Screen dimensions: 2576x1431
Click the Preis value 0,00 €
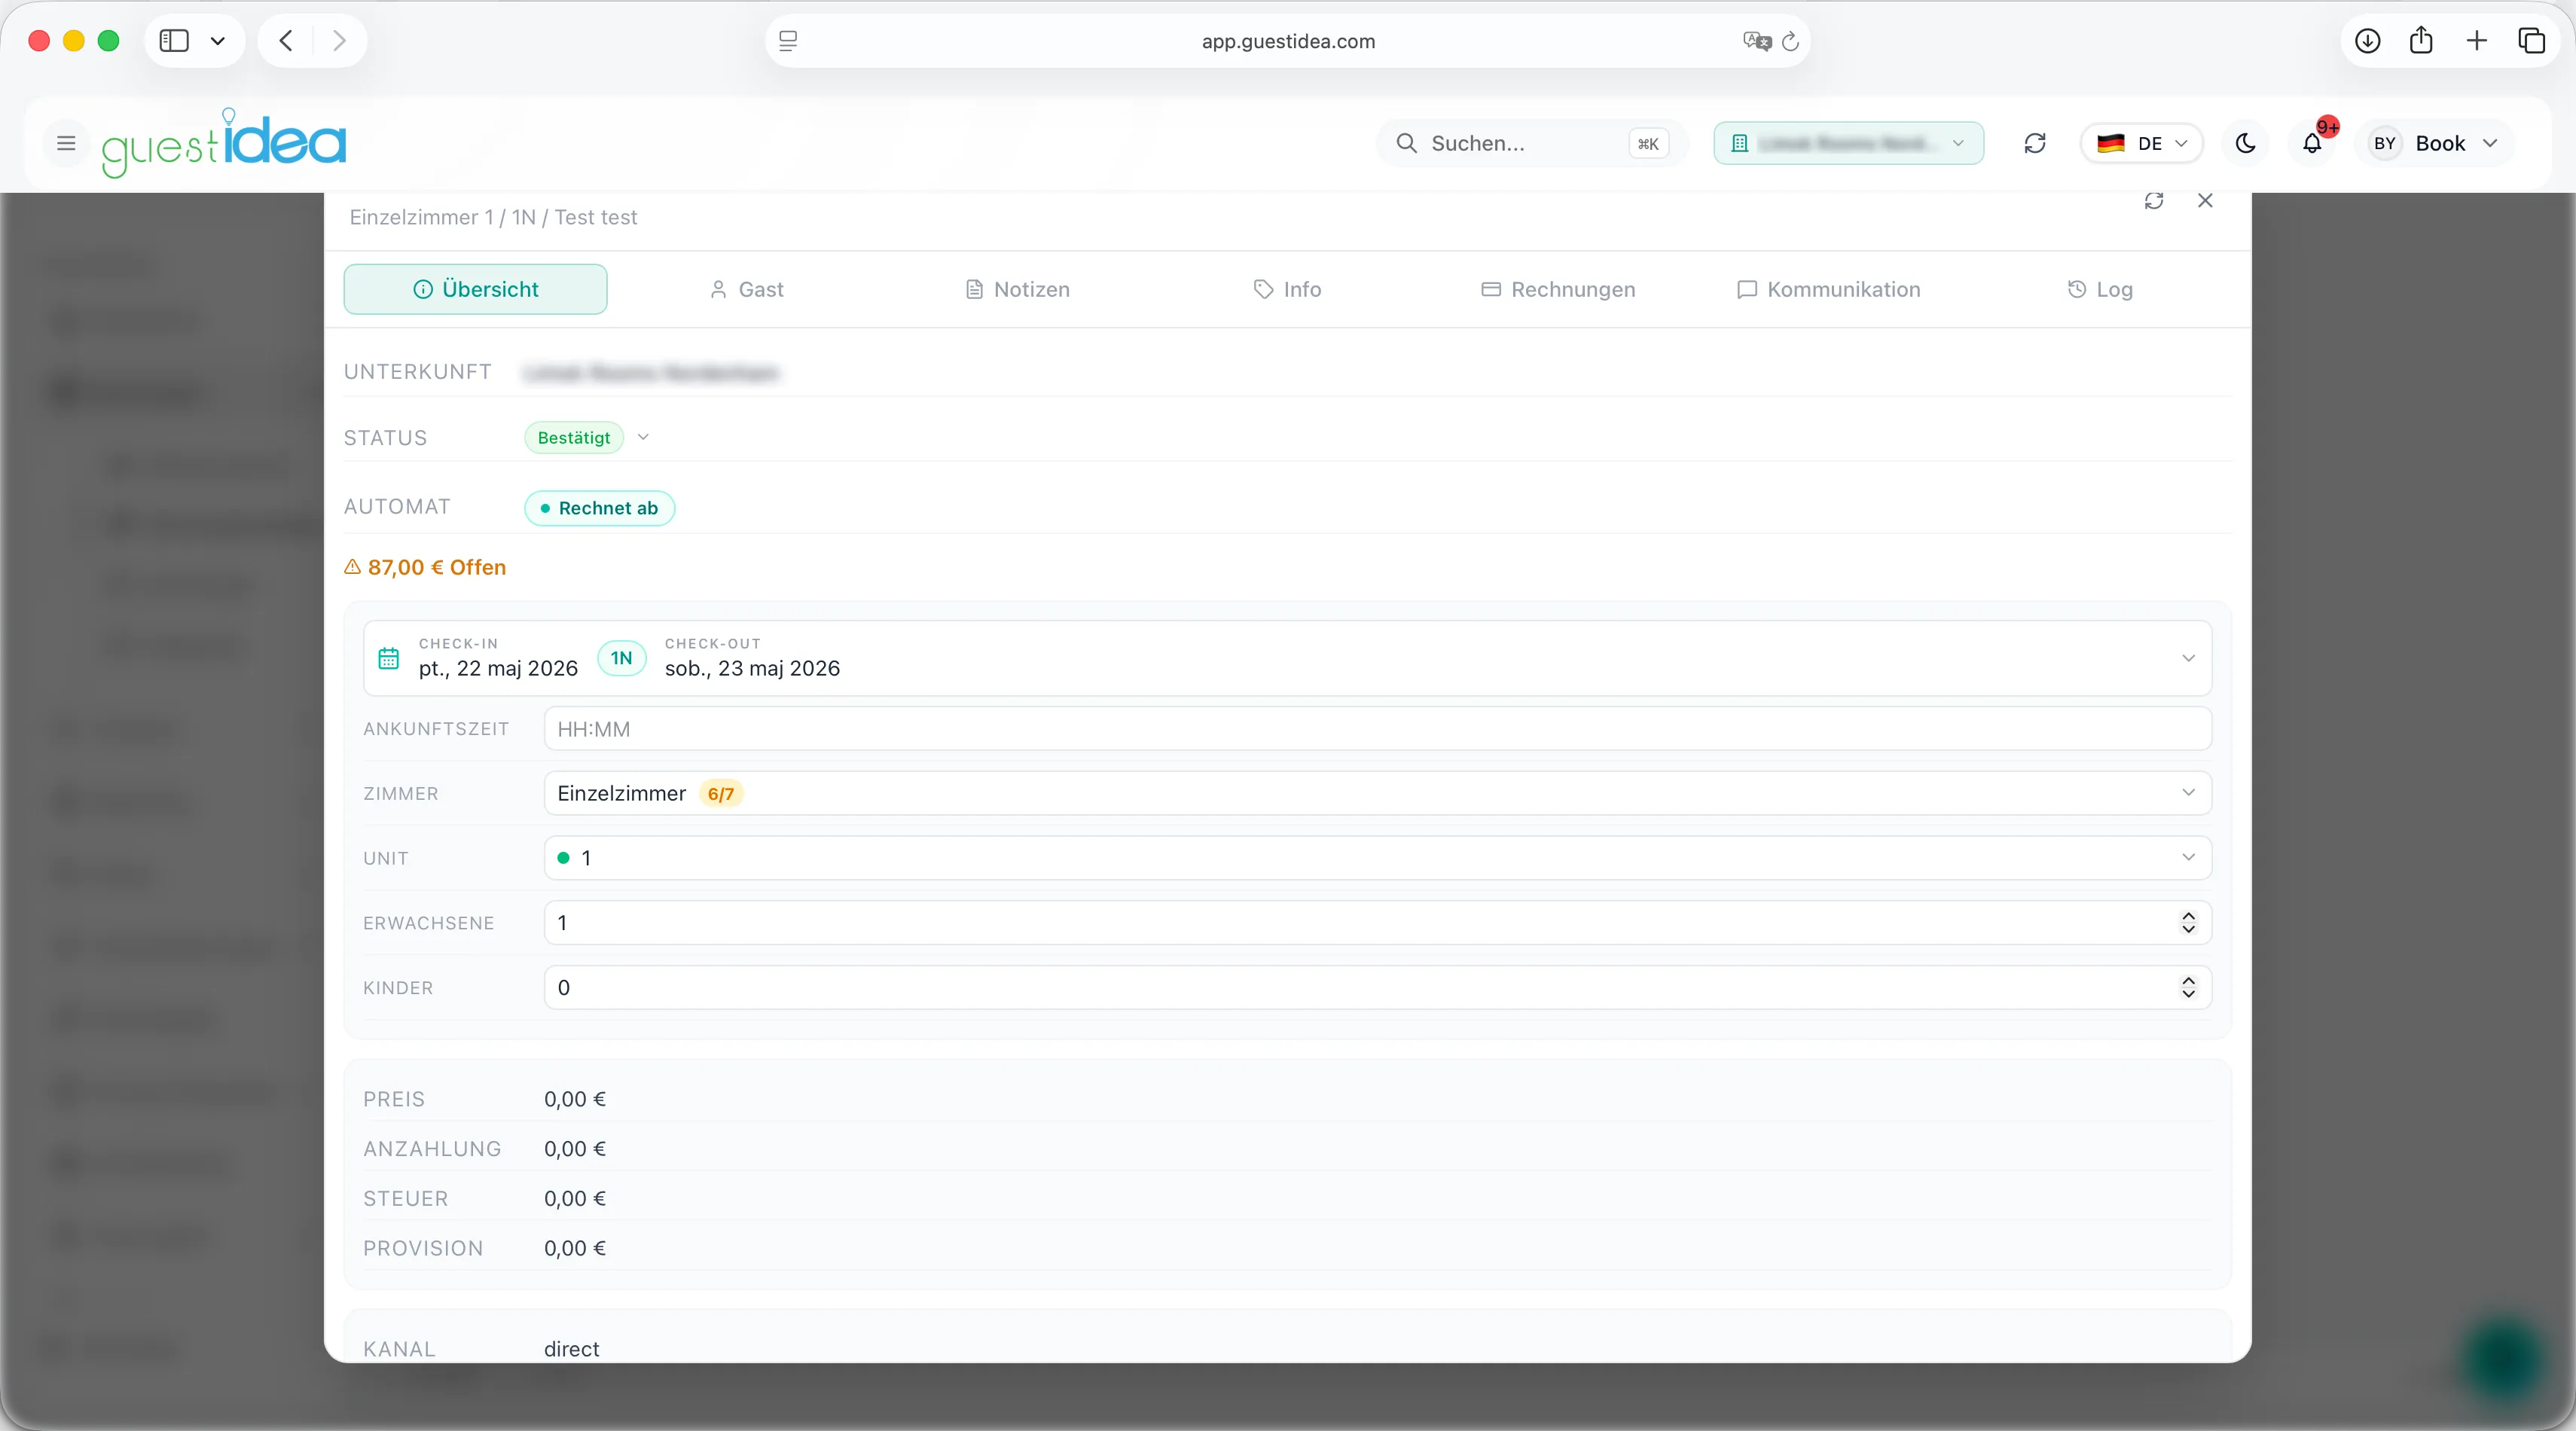click(575, 1099)
